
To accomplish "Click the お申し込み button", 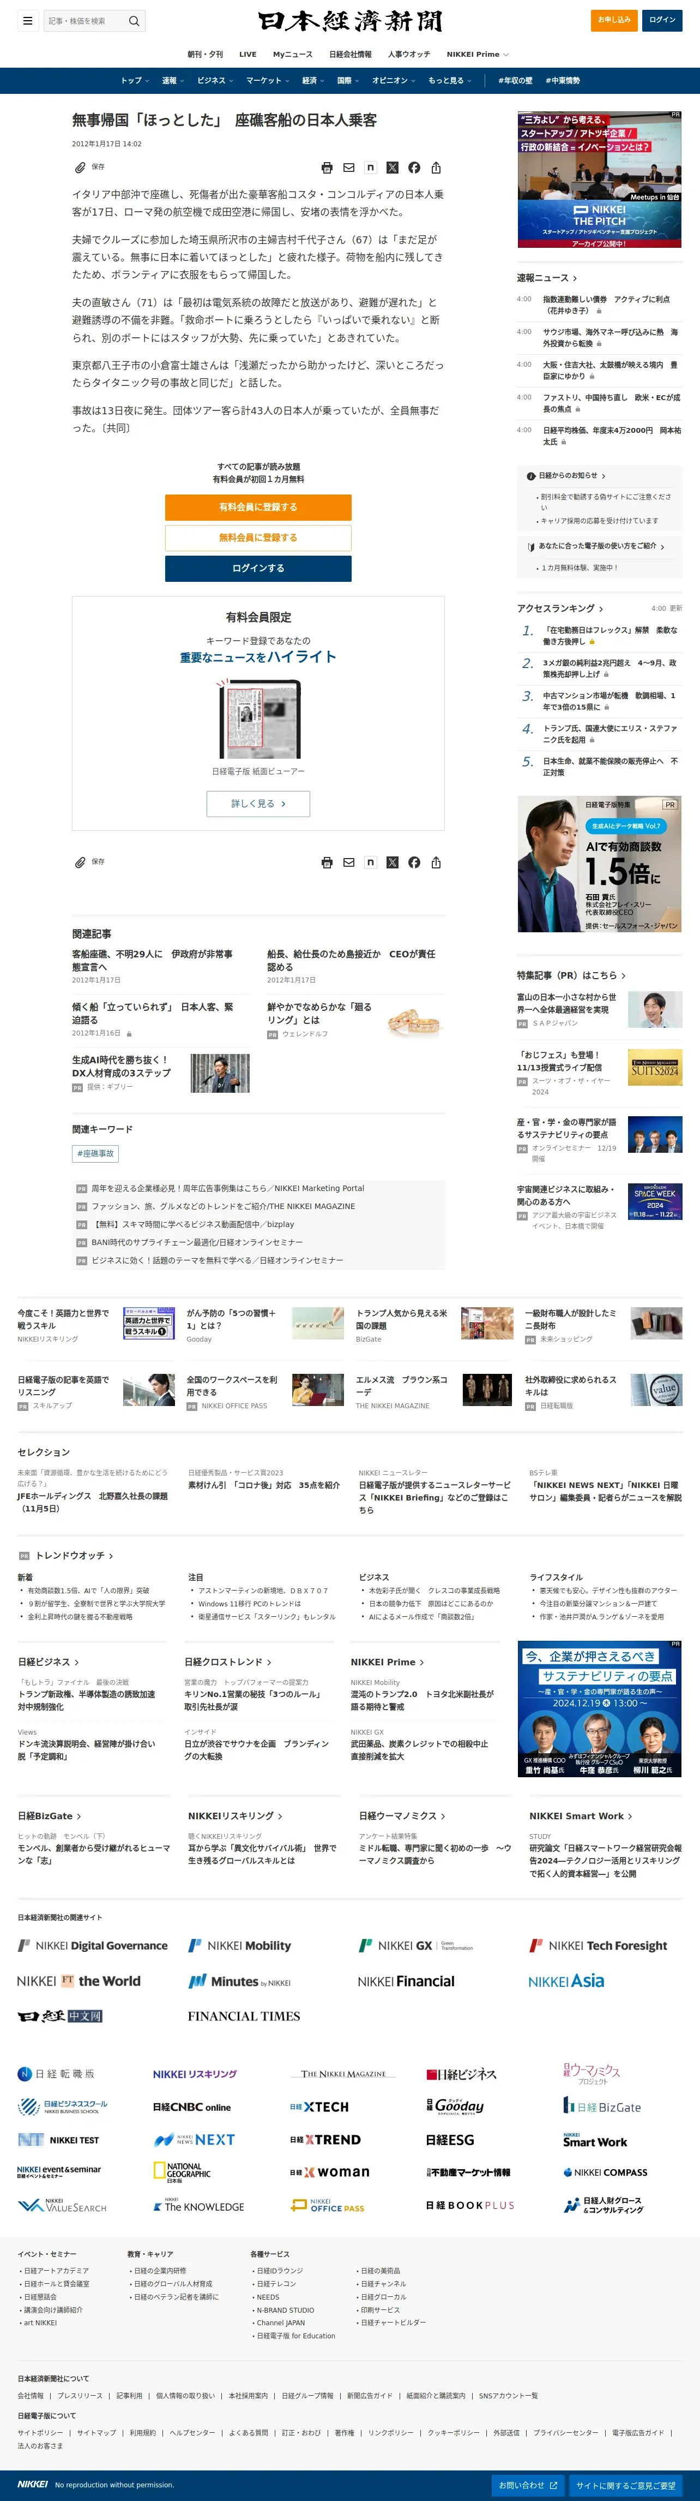I will click(614, 20).
